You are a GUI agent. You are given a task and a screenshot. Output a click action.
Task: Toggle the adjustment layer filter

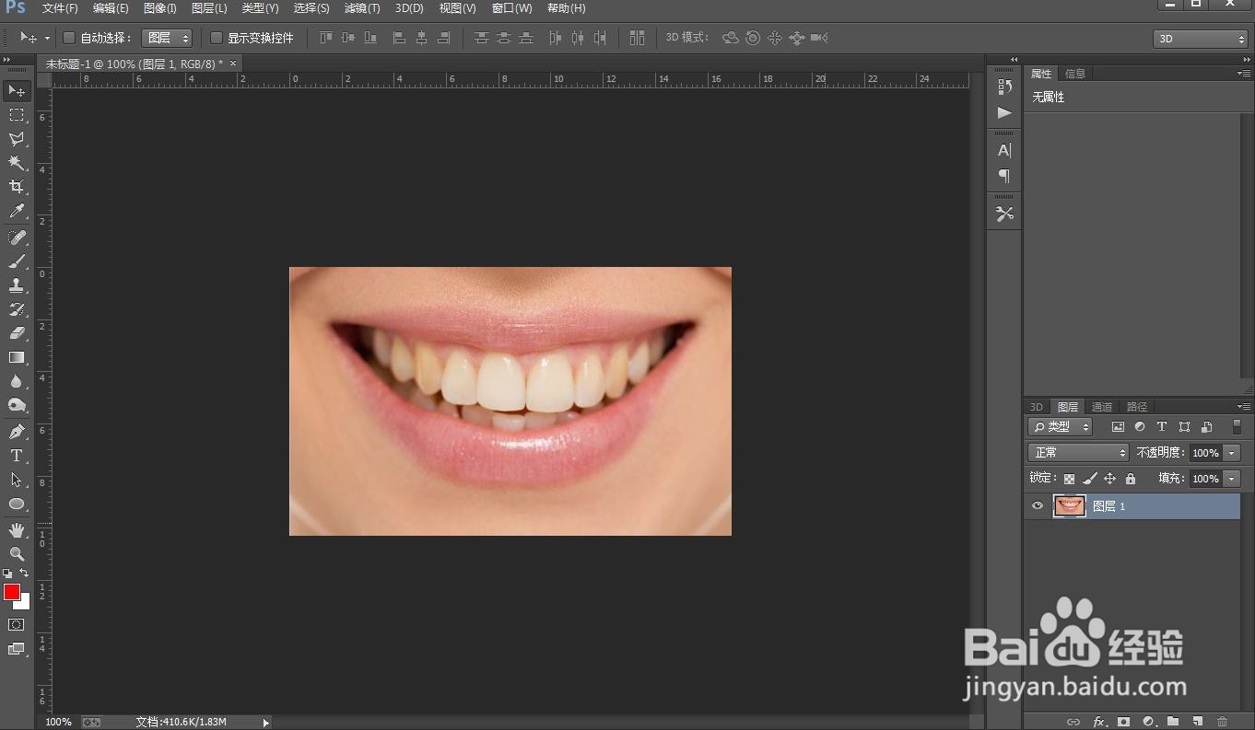pos(1140,427)
